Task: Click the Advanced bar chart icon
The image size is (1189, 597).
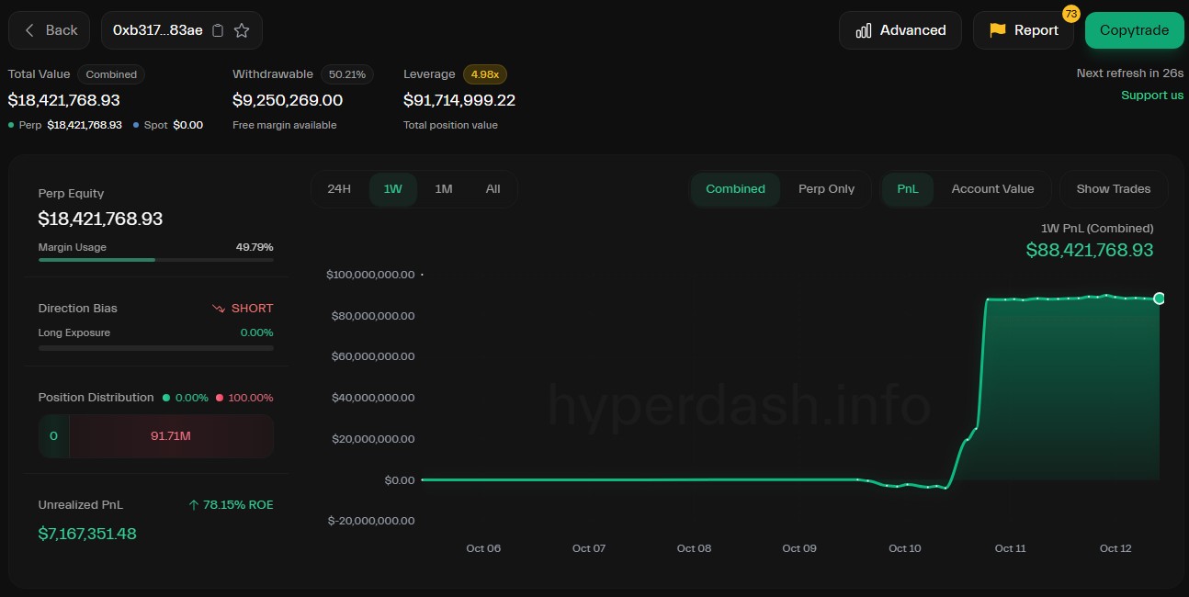Action: [x=864, y=30]
